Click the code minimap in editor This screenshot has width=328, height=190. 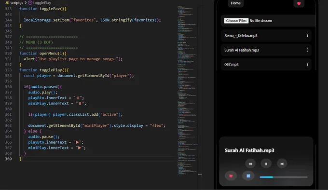tap(187, 90)
